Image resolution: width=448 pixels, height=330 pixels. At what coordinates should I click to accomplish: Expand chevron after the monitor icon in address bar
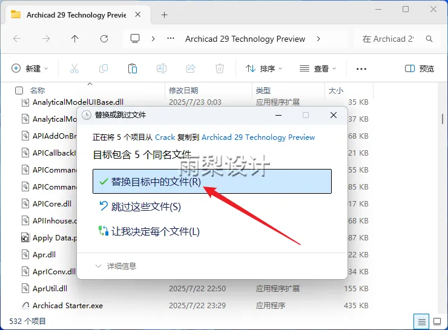pos(153,39)
